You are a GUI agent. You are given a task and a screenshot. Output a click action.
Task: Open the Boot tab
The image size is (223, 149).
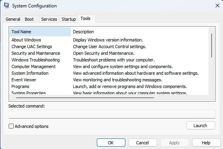click(x=29, y=19)
